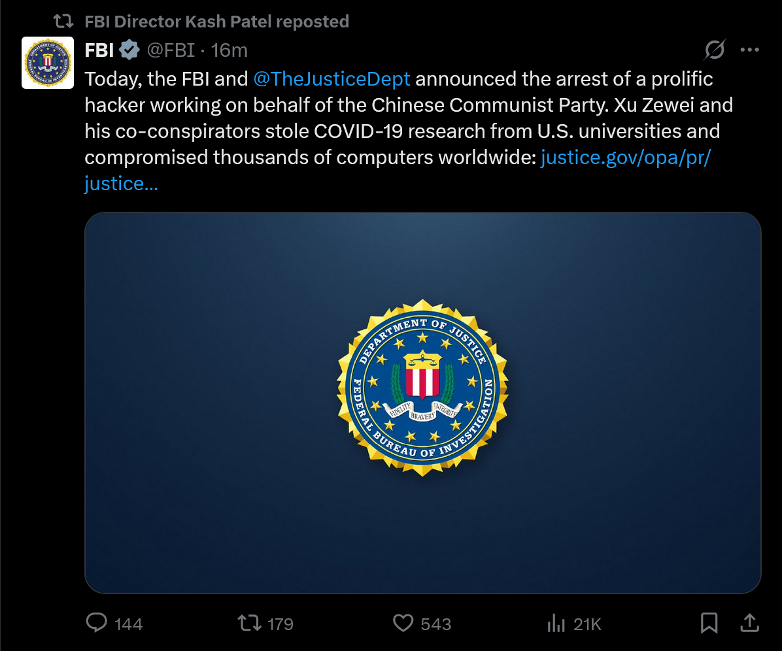Image resolution: width=782 pixels, height=651 pixels.
Task: Click the small repost icon above the post
Action: [63, 22]
